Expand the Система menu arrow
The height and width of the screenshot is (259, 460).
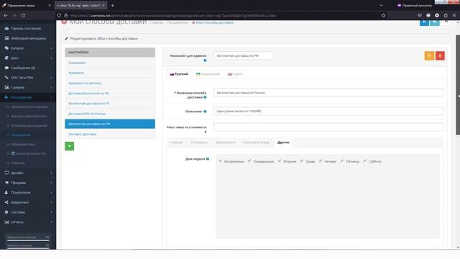click(51, 212)
